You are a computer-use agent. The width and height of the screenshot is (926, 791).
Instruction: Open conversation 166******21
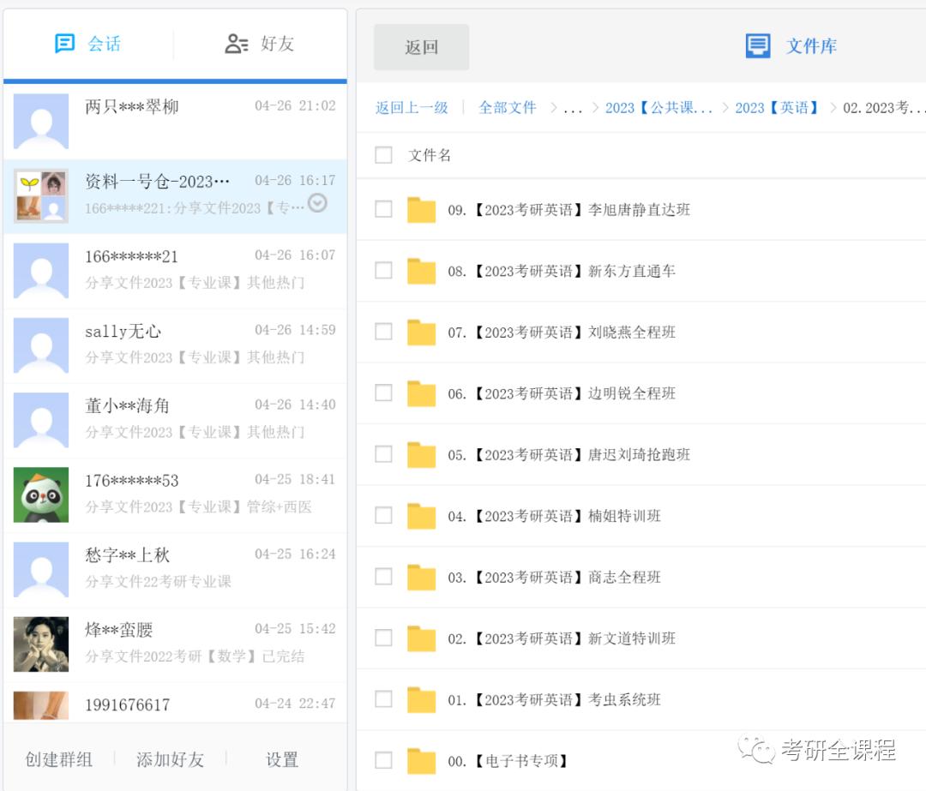175,270
